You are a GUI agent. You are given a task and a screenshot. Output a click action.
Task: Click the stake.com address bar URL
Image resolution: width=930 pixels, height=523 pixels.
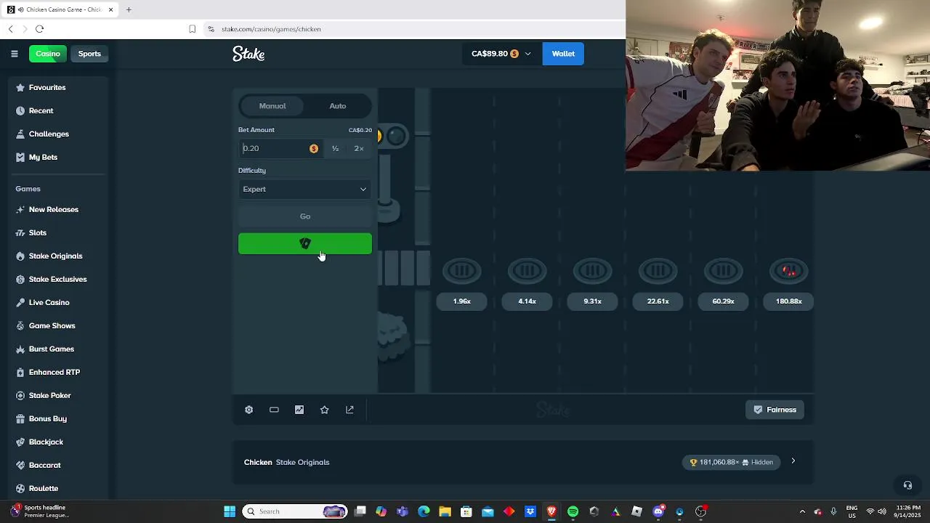(x=271, y=29)
